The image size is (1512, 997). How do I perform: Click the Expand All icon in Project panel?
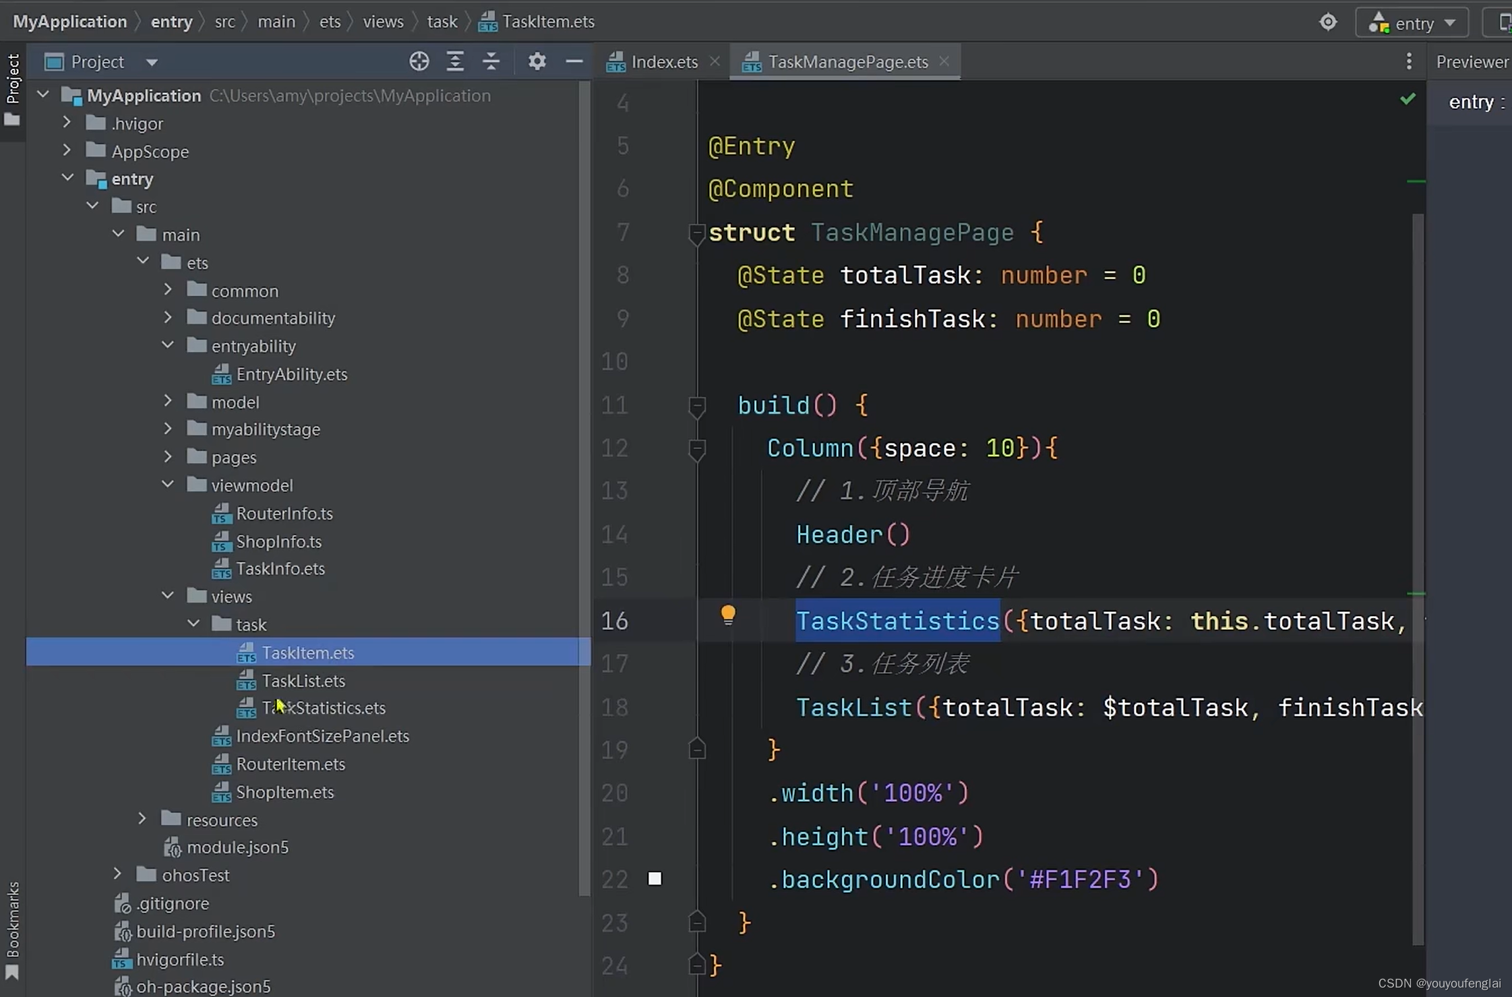coord(455,61)
